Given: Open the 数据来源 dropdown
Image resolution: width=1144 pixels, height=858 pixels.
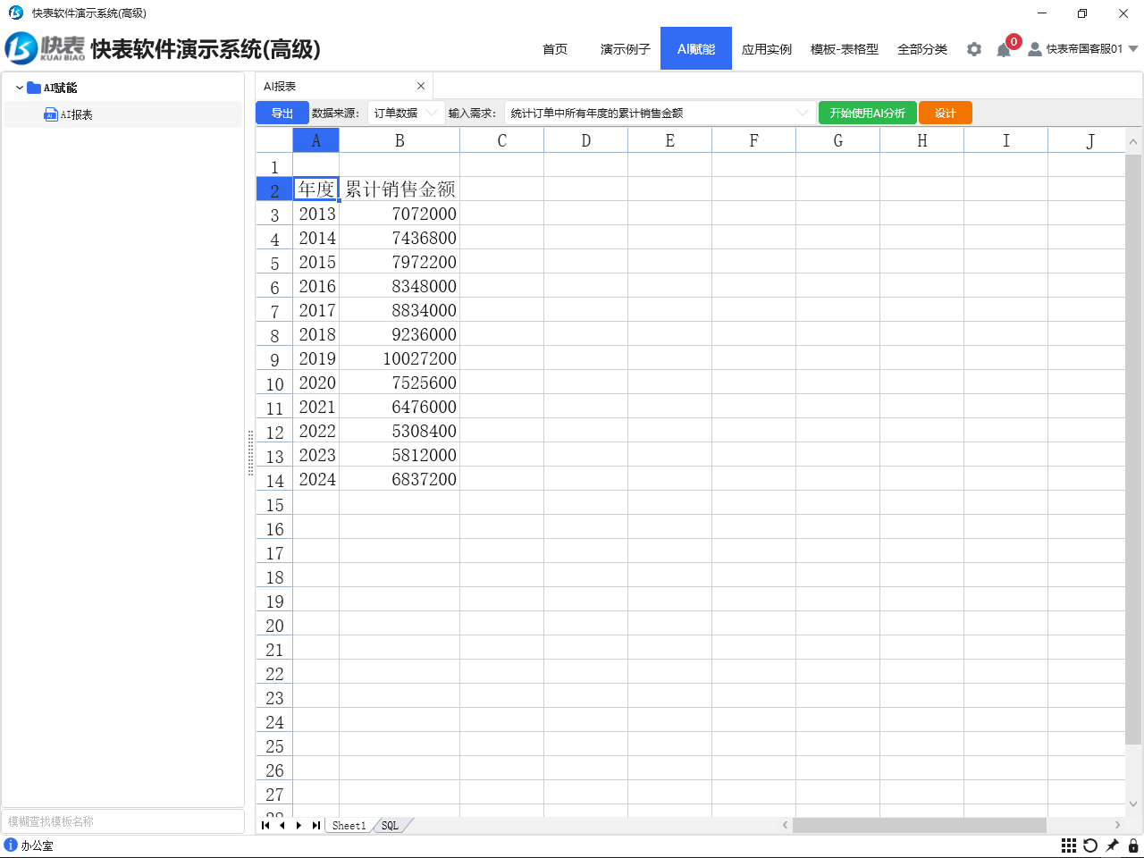Looking at the screenshot, I should (x=406, y=113).
